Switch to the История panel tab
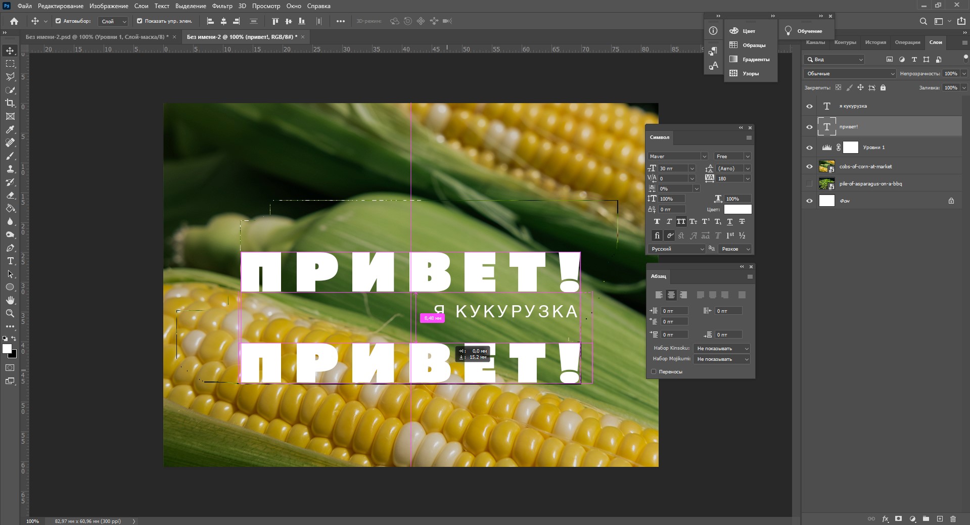The image size is (970, 525). (x=875, y=42)
